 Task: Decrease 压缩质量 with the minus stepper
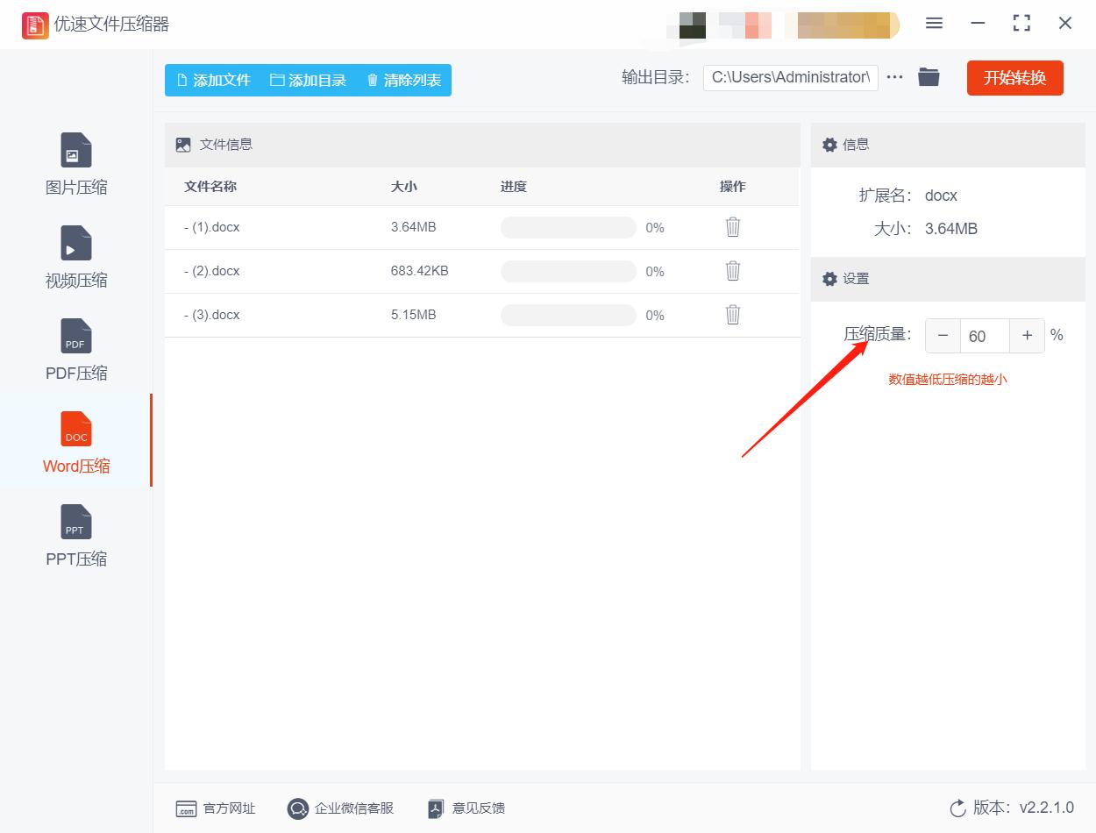click(x=943, y=335)
